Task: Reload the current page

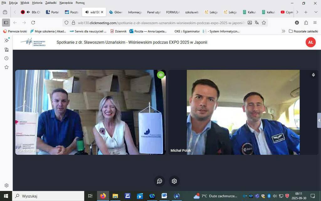Action: click(33, 23)
